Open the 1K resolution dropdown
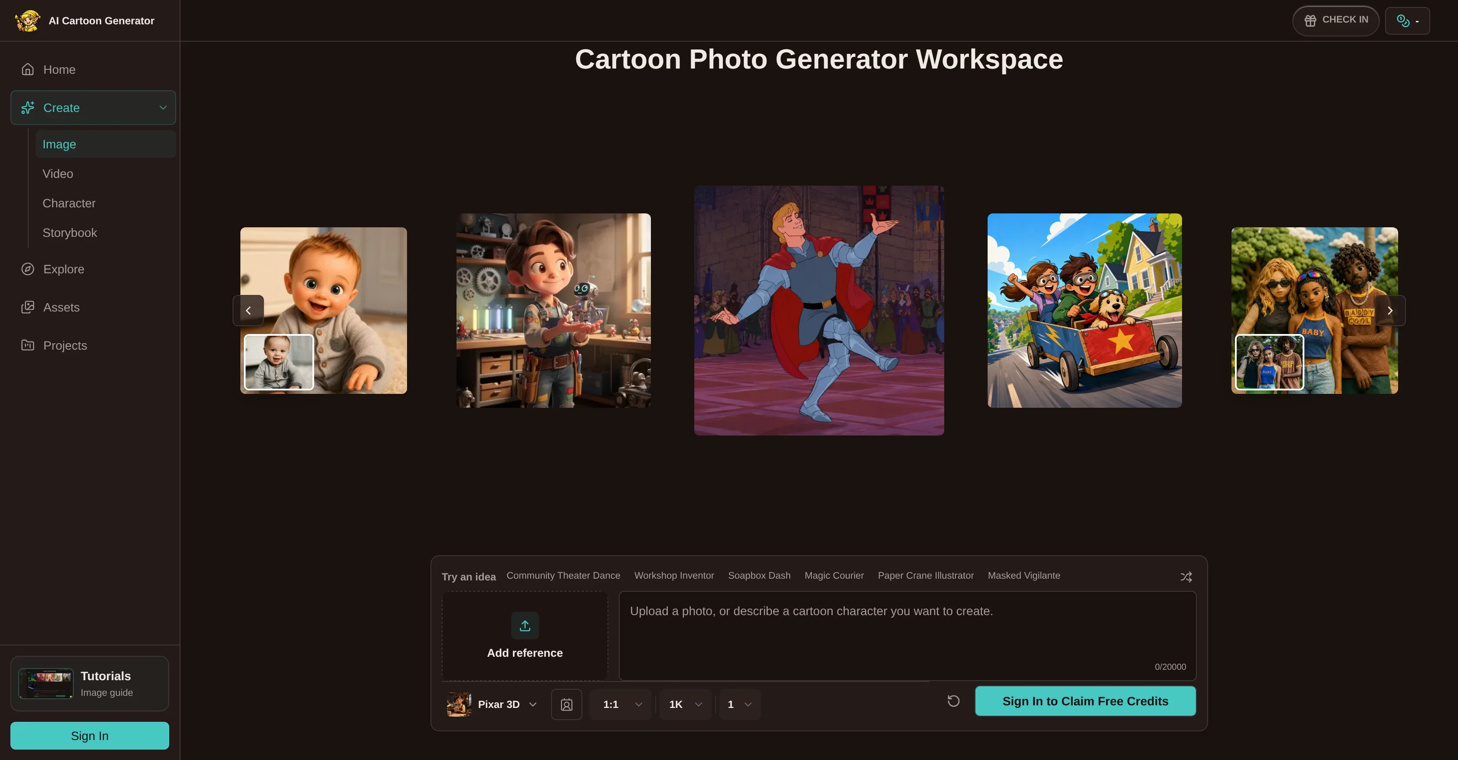The height and width of the screenshot is (760, 1458). (686, 704)
